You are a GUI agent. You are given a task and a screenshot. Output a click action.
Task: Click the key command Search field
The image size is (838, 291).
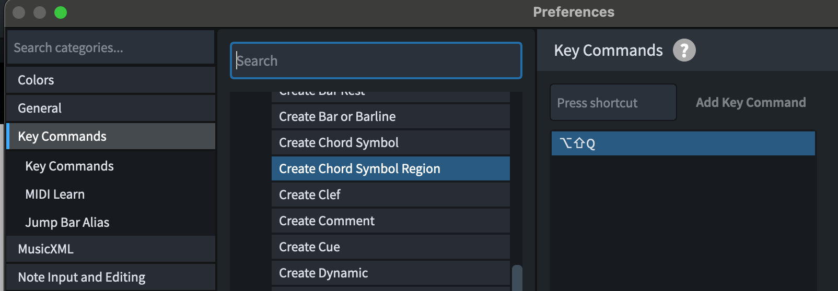tap(376, 60)
